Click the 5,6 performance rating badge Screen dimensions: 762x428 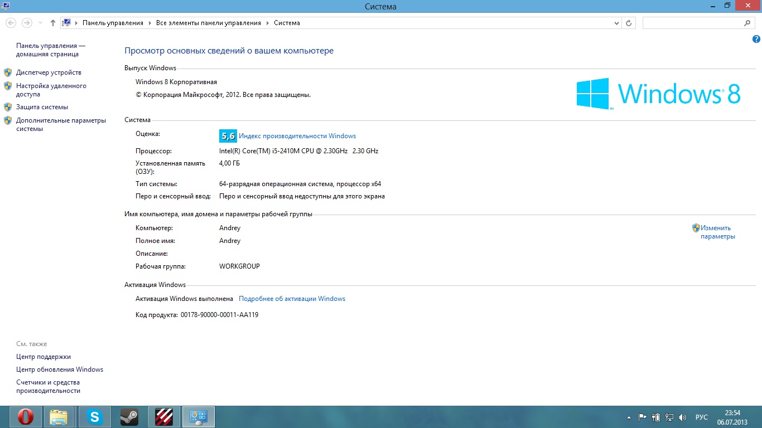tap(228, 136)
